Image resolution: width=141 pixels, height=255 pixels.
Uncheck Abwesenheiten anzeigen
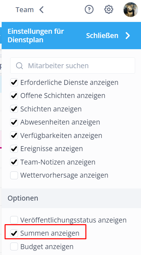[x=14, y=122]
